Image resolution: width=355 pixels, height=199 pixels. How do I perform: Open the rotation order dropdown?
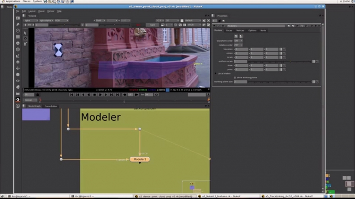(x=238, y=45)
